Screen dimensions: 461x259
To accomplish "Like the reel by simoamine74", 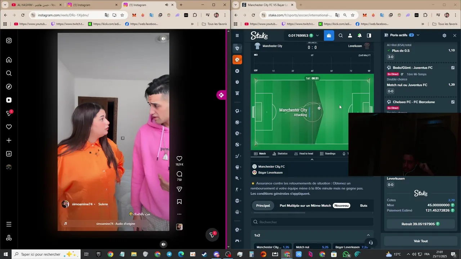I will 179,158.
